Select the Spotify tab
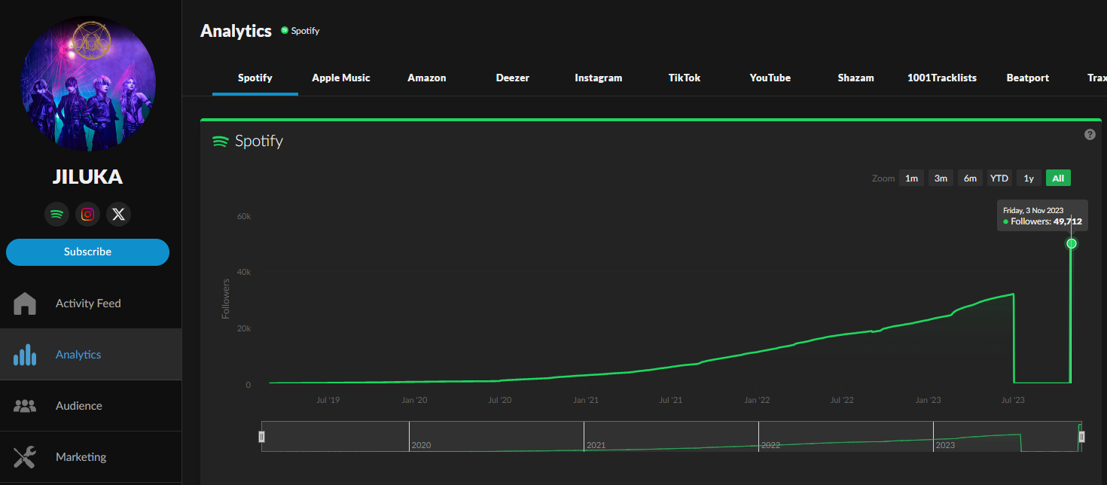Image resolution: width=1107 pixels, height=485 pixels. pos(255,78)
